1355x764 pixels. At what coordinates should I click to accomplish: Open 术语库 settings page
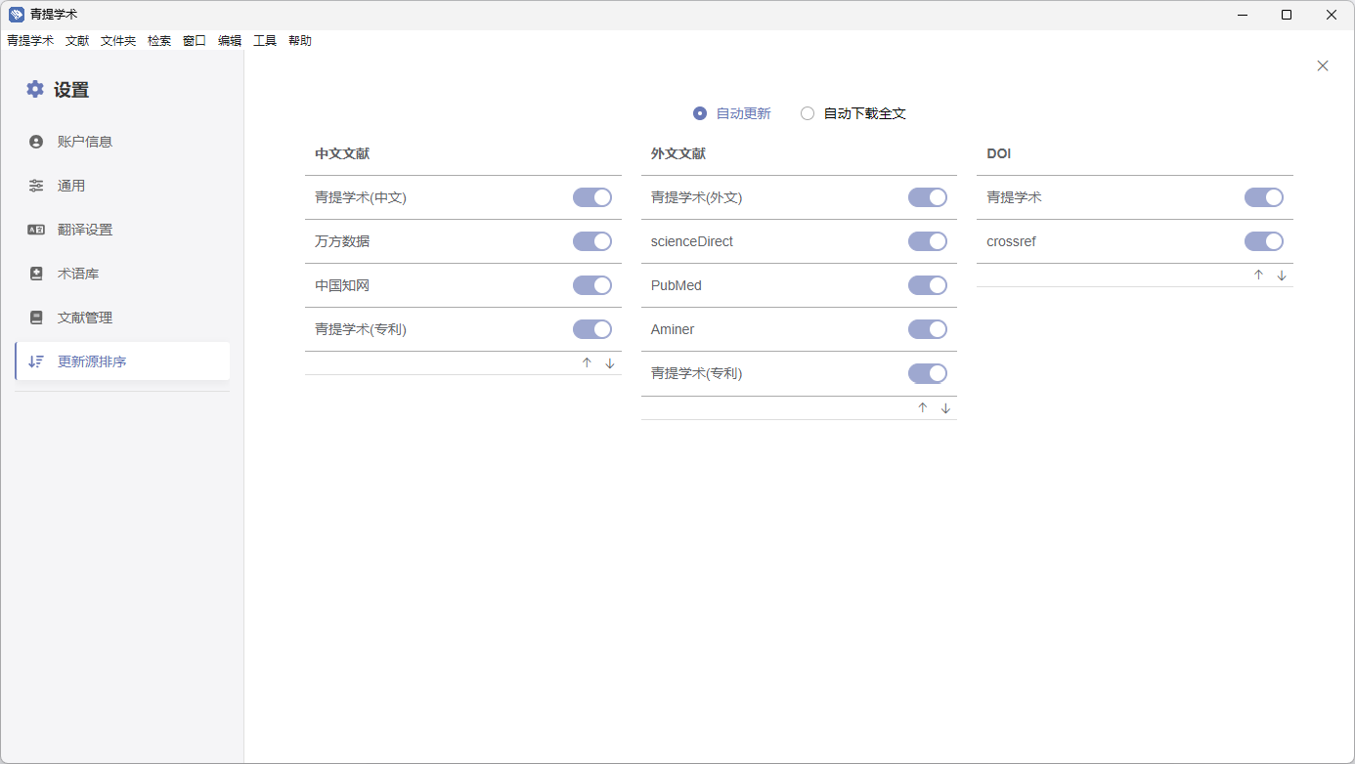[x=122, y=274]
